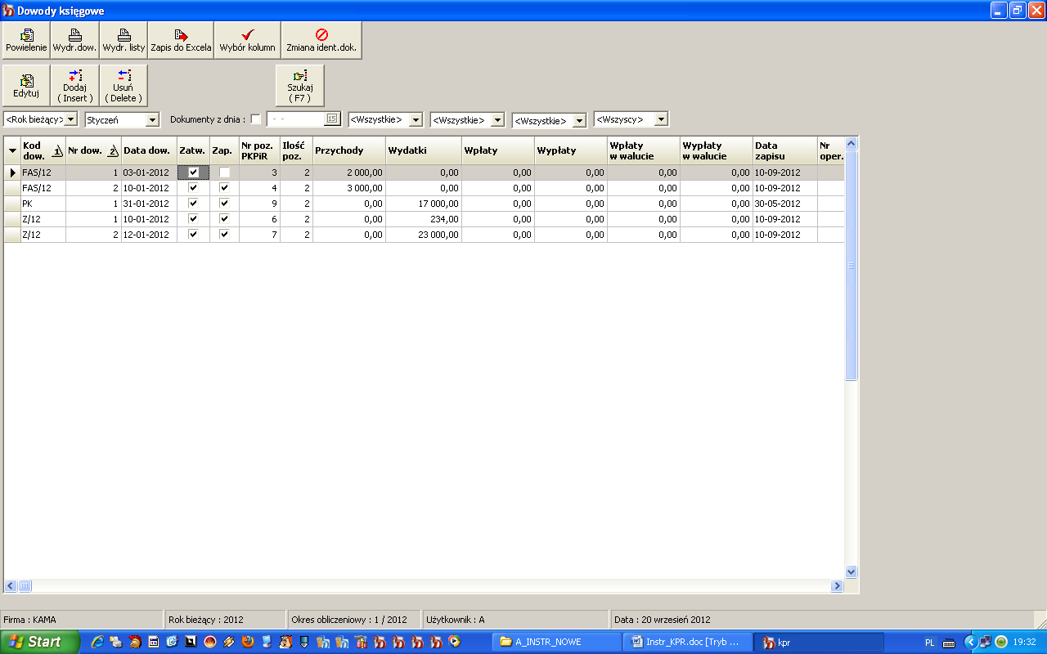1047x654 pixels.
Task: Select the cell with value 17 000,00
Action: click(424, 204)
